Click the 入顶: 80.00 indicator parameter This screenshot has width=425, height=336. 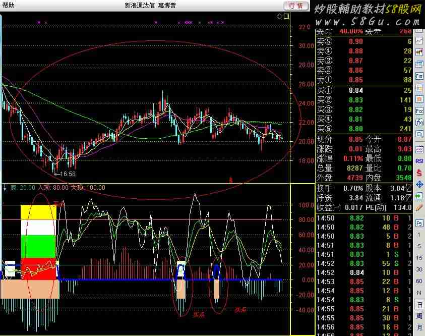[53, 187]
